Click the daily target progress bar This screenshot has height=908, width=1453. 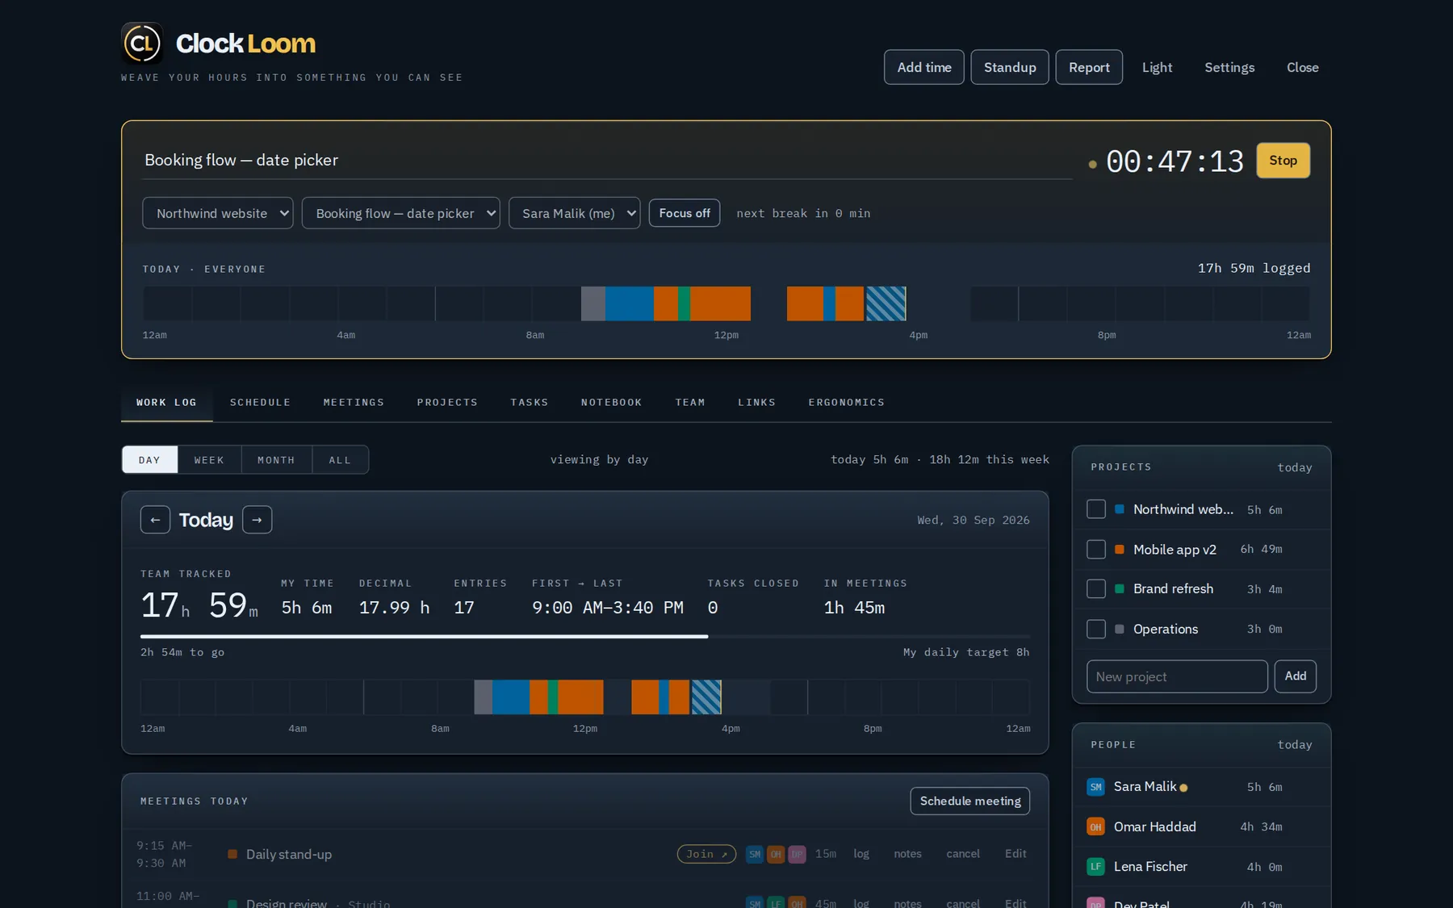(x=585, y=637)
